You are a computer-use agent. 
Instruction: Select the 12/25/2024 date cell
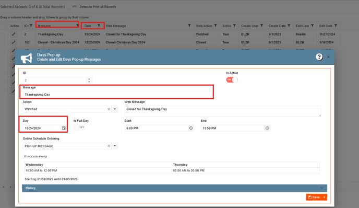click(92, 42)
